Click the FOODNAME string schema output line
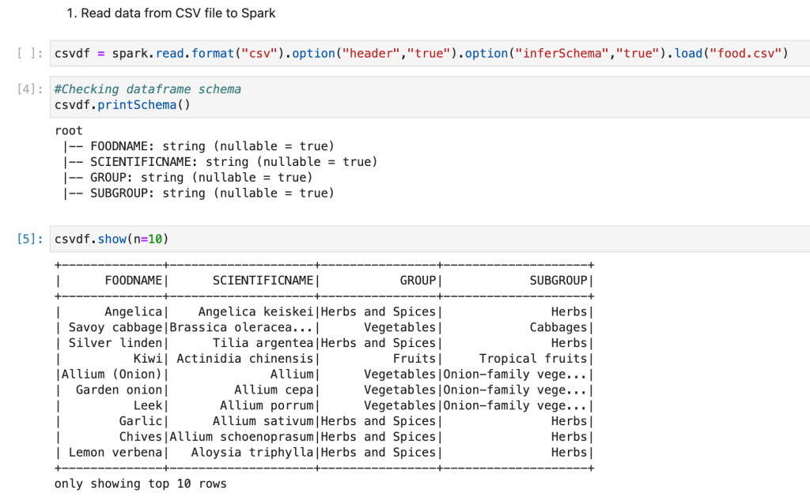This screenshot has width=810, height=501. (x=212, y=146)
